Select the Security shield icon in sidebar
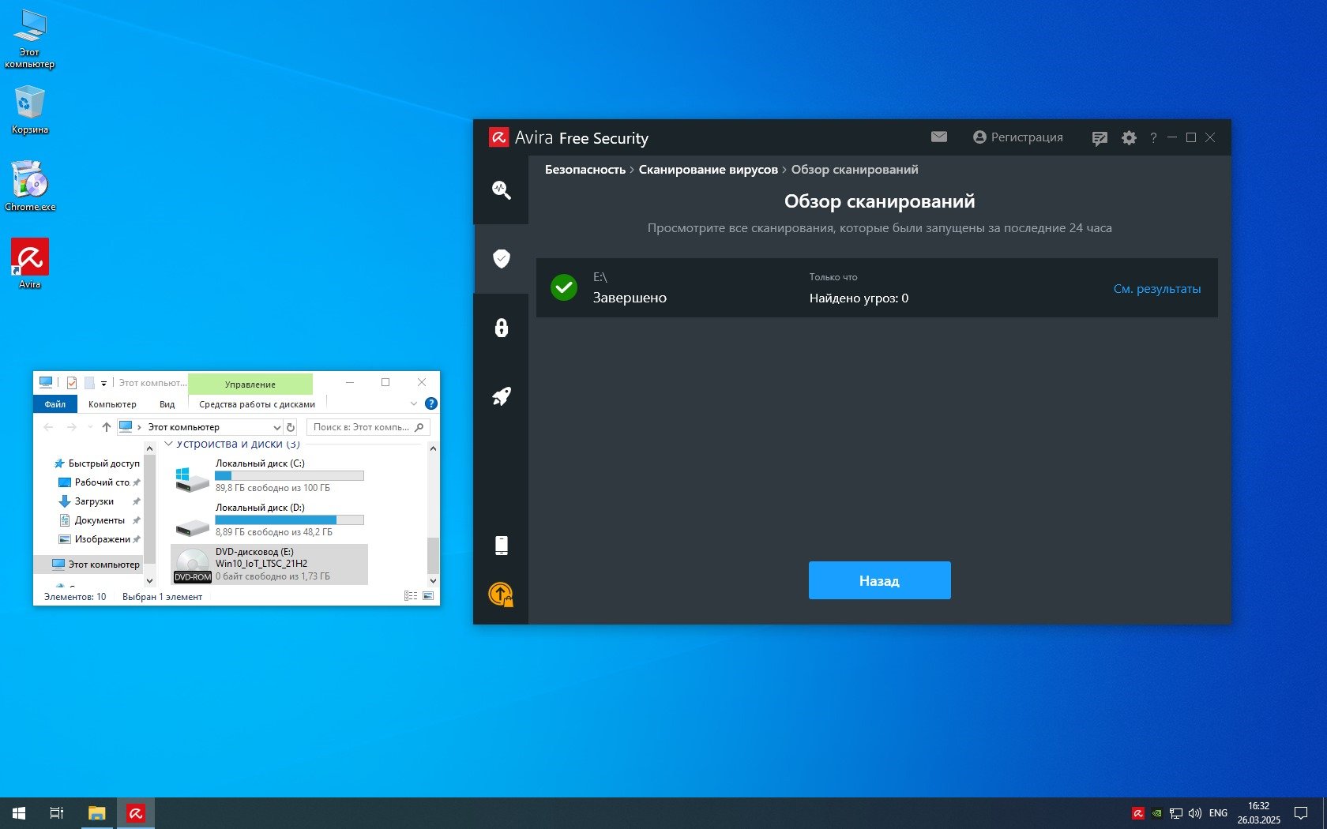 (x=501, y=259)
